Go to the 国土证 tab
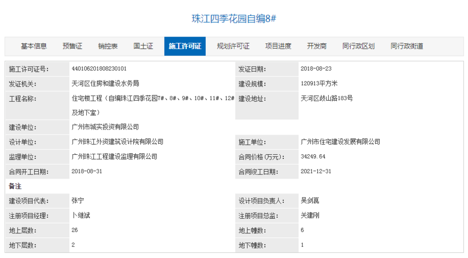 click(x=143, y=46)
